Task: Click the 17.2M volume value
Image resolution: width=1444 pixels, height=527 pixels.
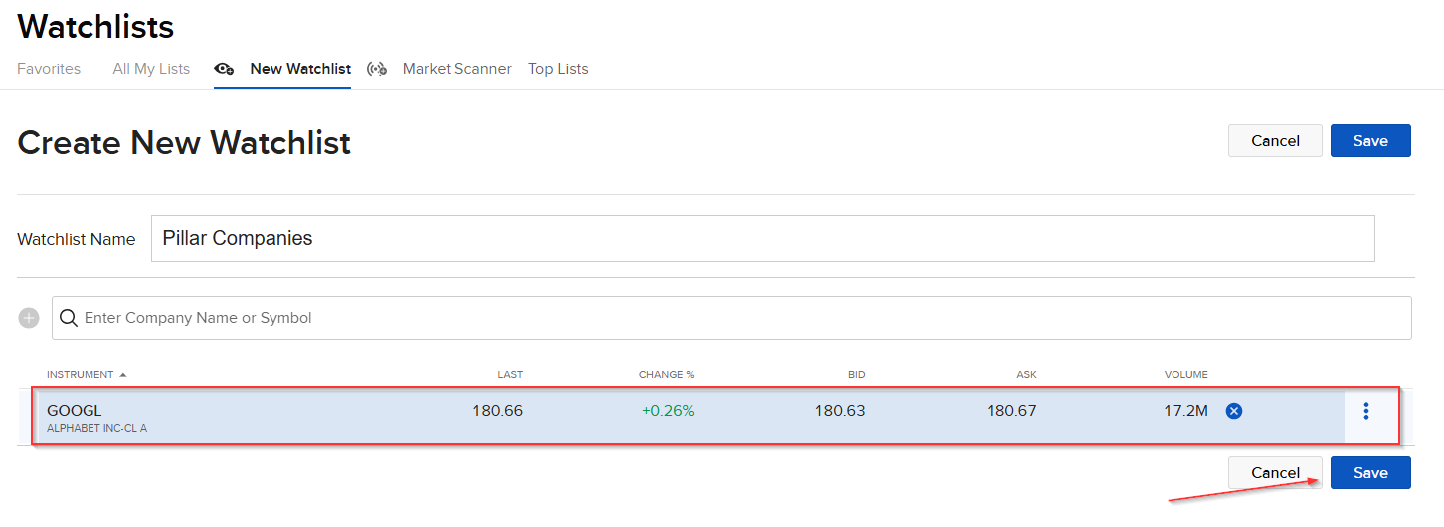Action: 1185,411
